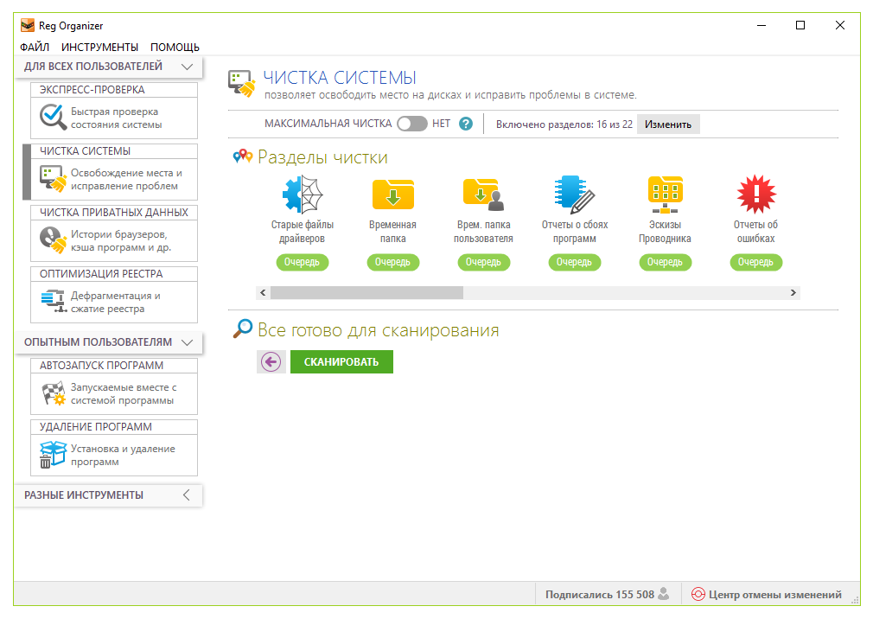Viewport: 873px width, 619px height.
Task: Select the red error reports icon
Action: 756,195
